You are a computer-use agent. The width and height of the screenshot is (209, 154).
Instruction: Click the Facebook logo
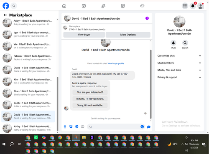6,6
